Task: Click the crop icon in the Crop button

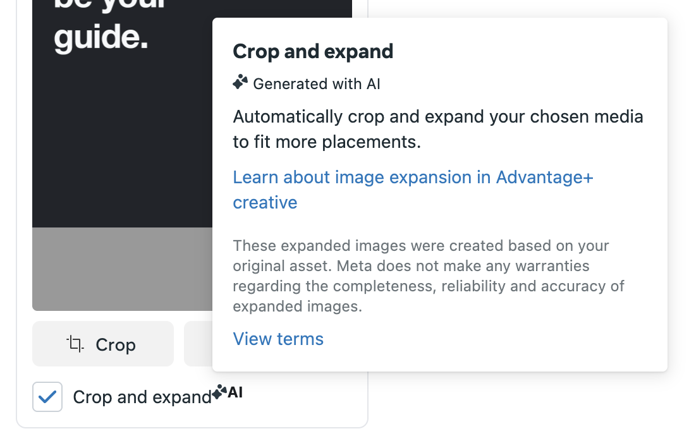Action: pos(75,344)
